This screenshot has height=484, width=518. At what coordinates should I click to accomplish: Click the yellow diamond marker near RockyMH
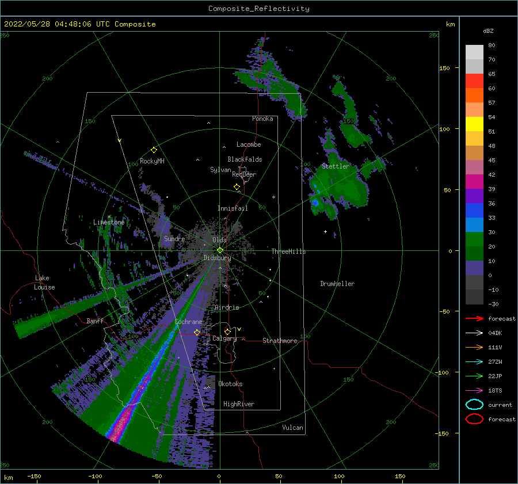click(154, 150)
